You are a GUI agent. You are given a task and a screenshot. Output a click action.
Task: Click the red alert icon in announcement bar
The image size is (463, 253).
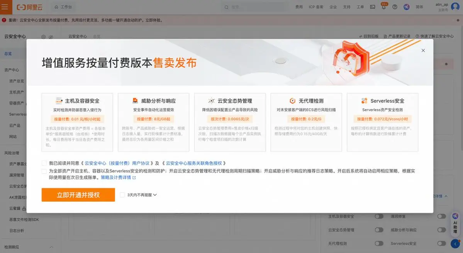tap(4, 20)
